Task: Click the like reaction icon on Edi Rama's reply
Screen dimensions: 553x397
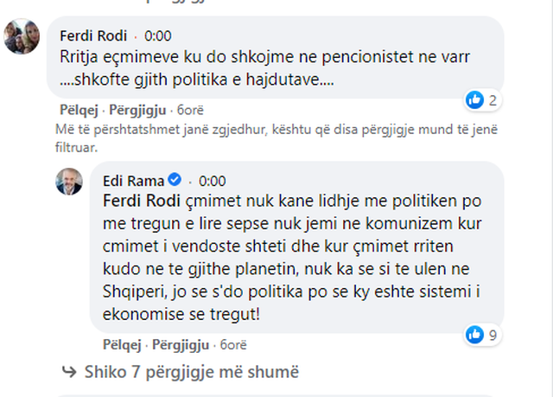Action: (x=474, y=333)
